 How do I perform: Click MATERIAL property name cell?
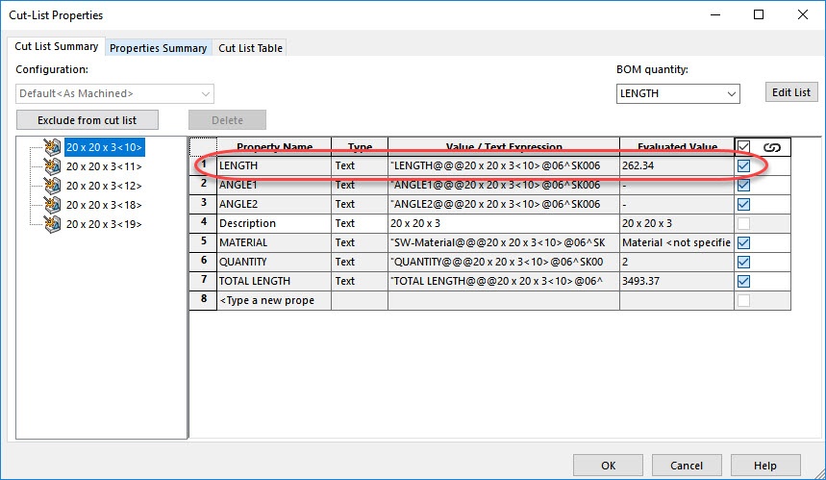point(274,242)
